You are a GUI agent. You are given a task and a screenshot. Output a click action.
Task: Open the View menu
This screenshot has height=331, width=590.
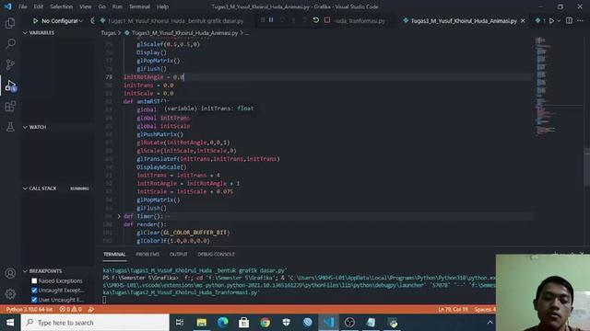pos(86,6)
